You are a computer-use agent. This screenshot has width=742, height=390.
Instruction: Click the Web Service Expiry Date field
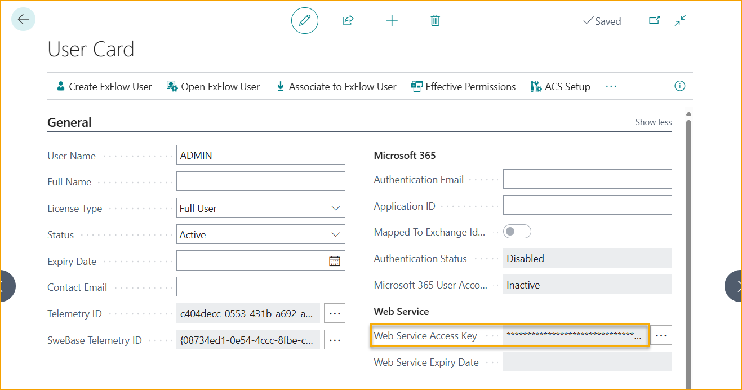tap(588, 362)
